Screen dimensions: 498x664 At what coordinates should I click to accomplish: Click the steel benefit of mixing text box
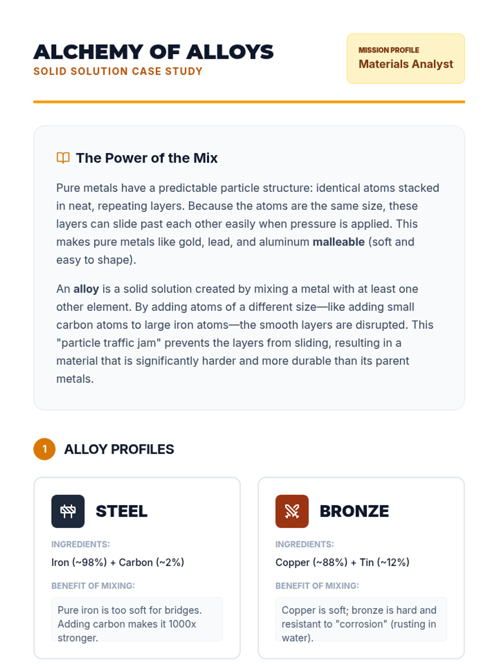(137, 620)
